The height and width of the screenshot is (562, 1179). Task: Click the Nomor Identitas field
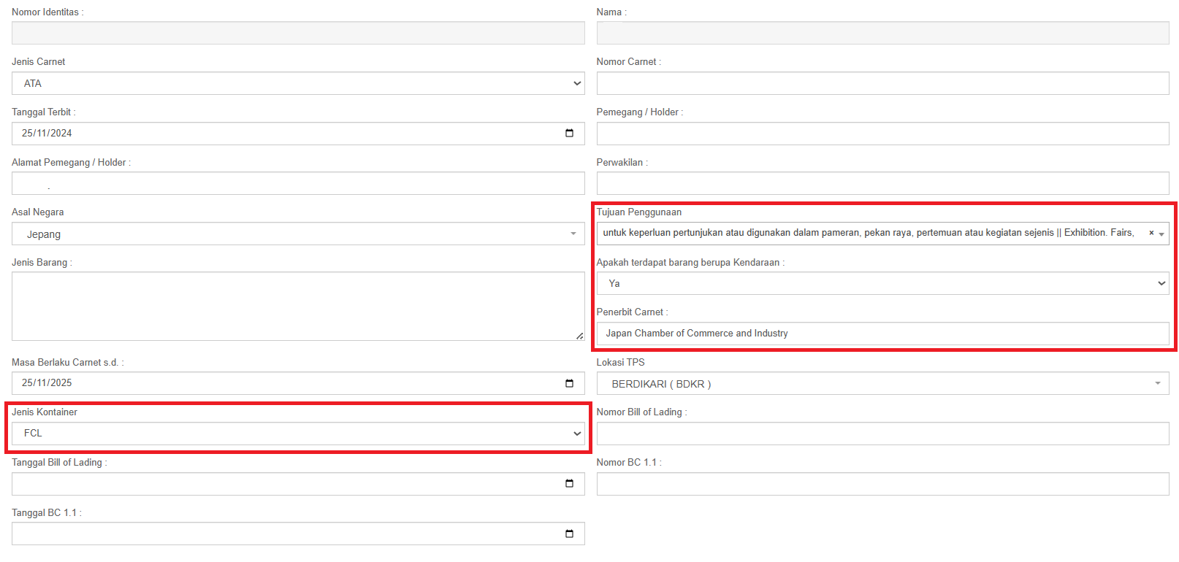tap(298, 33)
